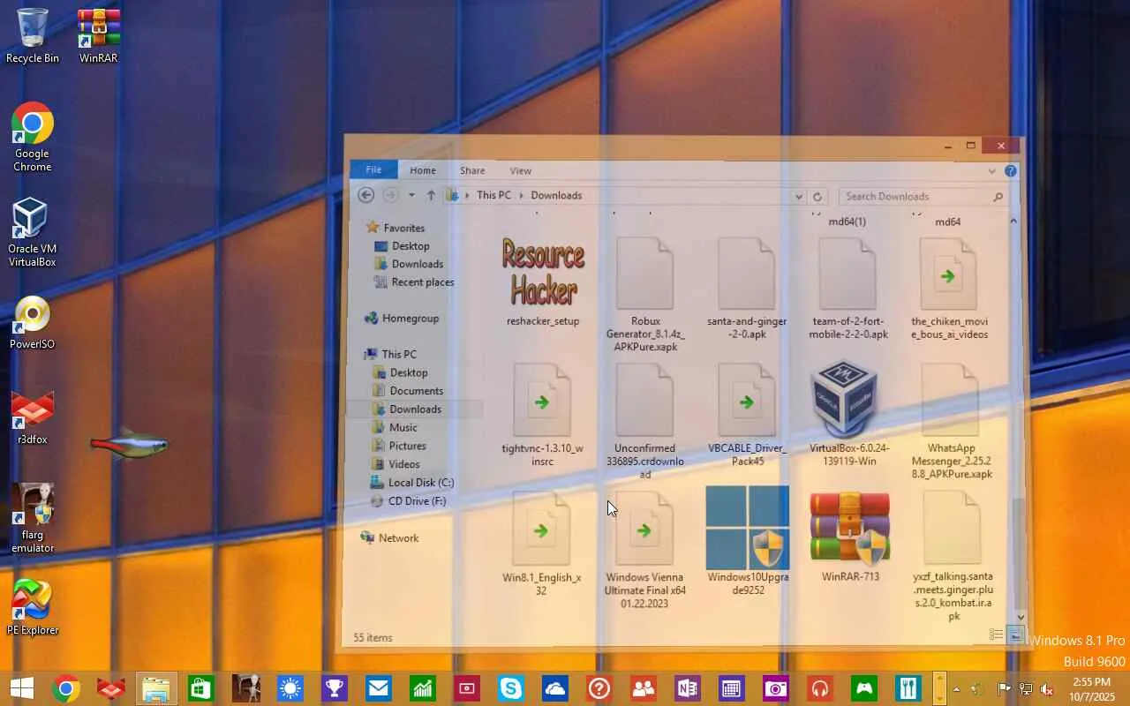Click Downloads in the address breadcrumb
This screenshot has height=706, width=1130.
click(x=556, y=195)
